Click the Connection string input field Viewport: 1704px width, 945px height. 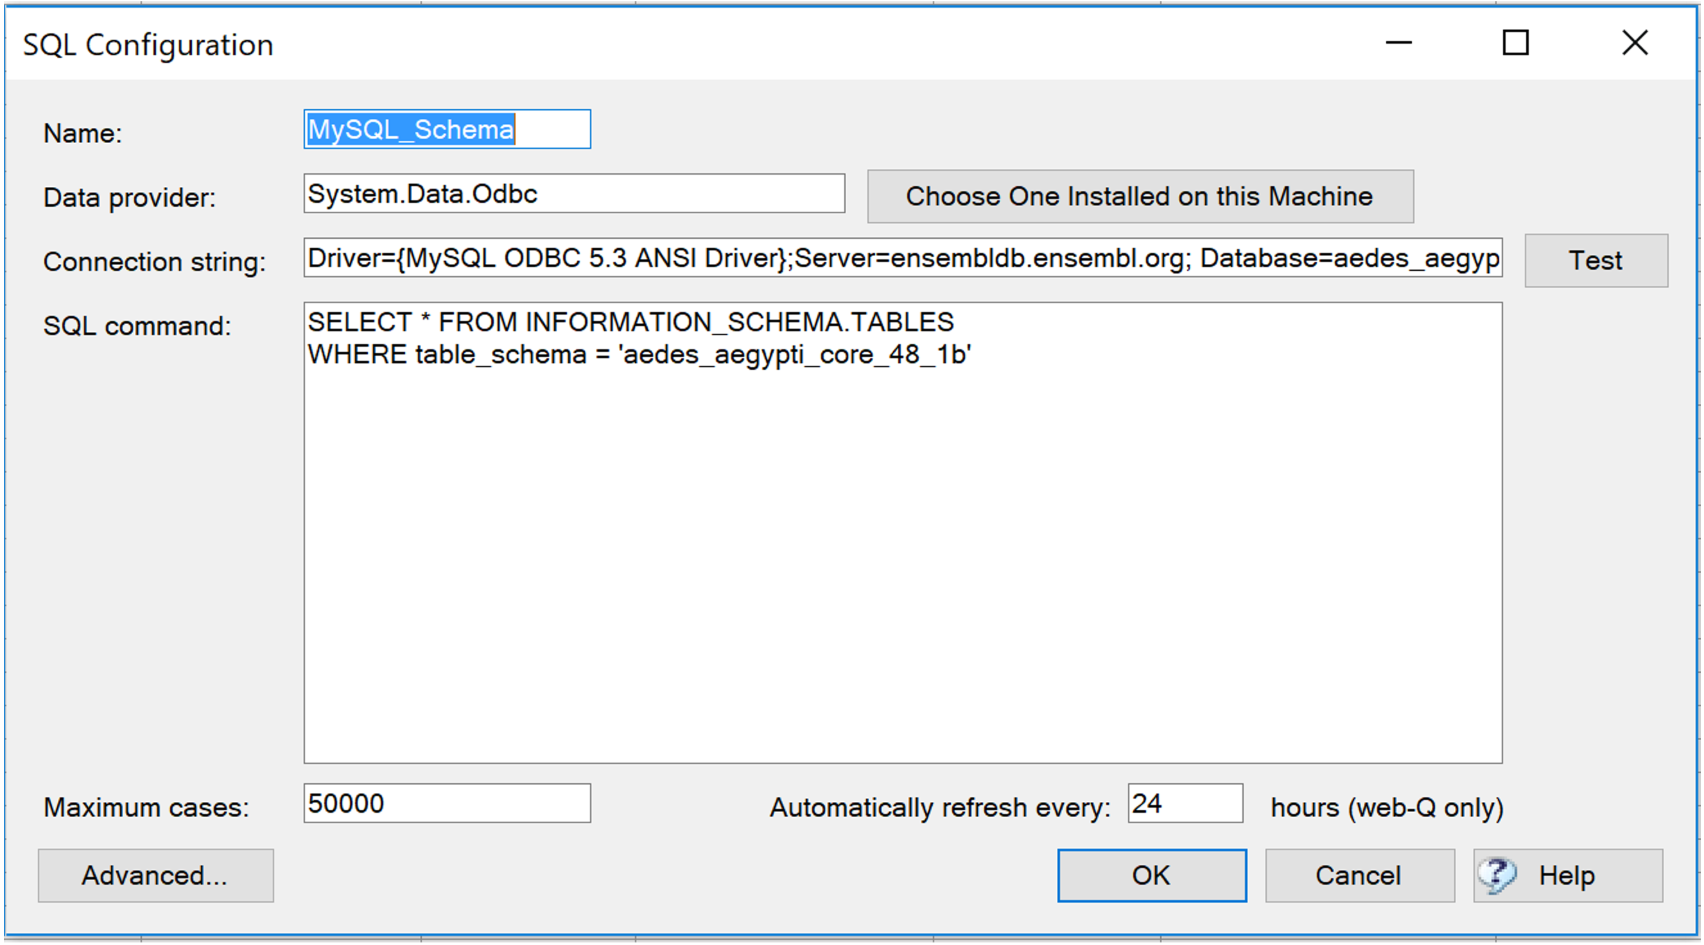[903, 257]
